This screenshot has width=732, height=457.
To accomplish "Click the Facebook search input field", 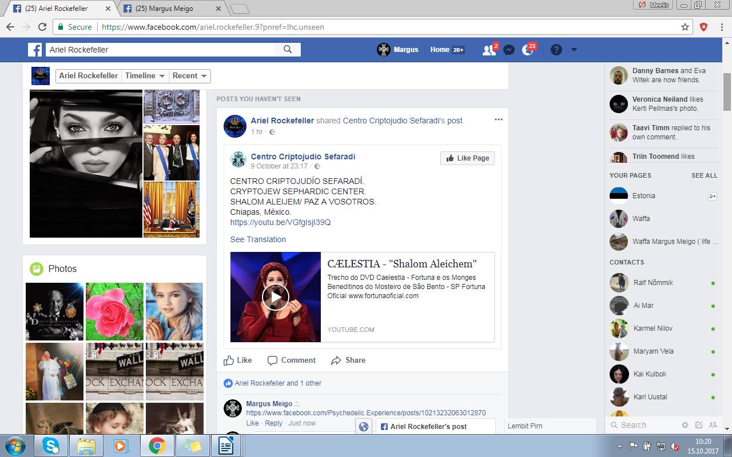I will click(x=160, y=50).
